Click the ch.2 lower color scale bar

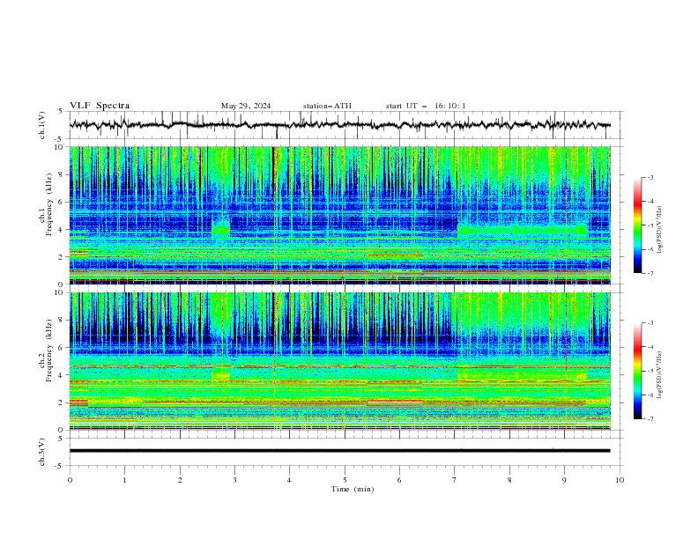pos(637,371)
